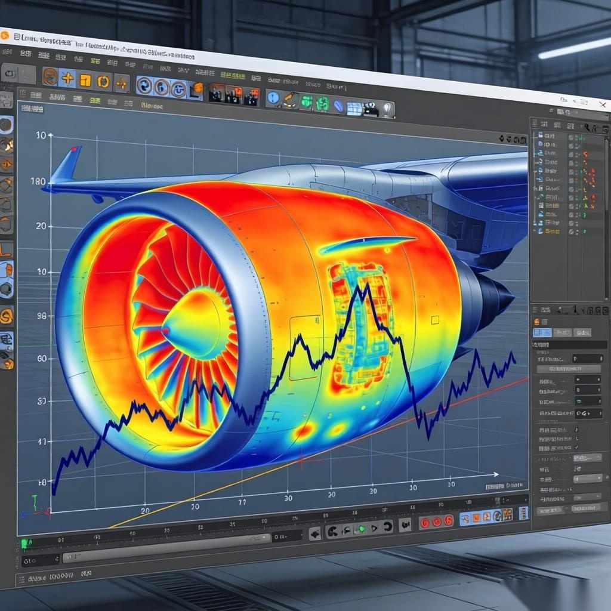Toggle the third circular axis lock
This screenshot has height=611, width=611.
[178, 90]
